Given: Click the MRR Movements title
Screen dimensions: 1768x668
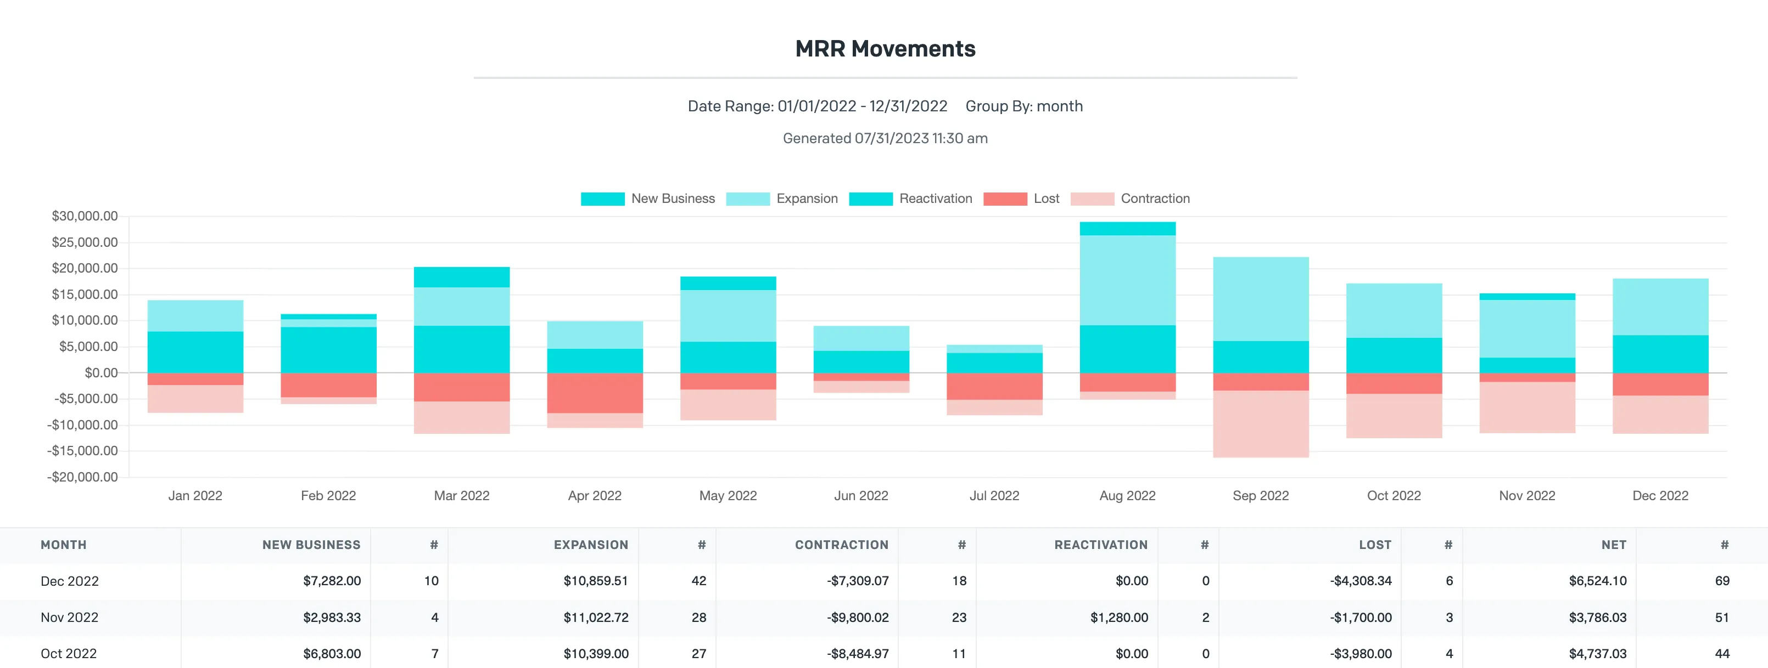Looking at the screenshot, I should click(885, 49).
